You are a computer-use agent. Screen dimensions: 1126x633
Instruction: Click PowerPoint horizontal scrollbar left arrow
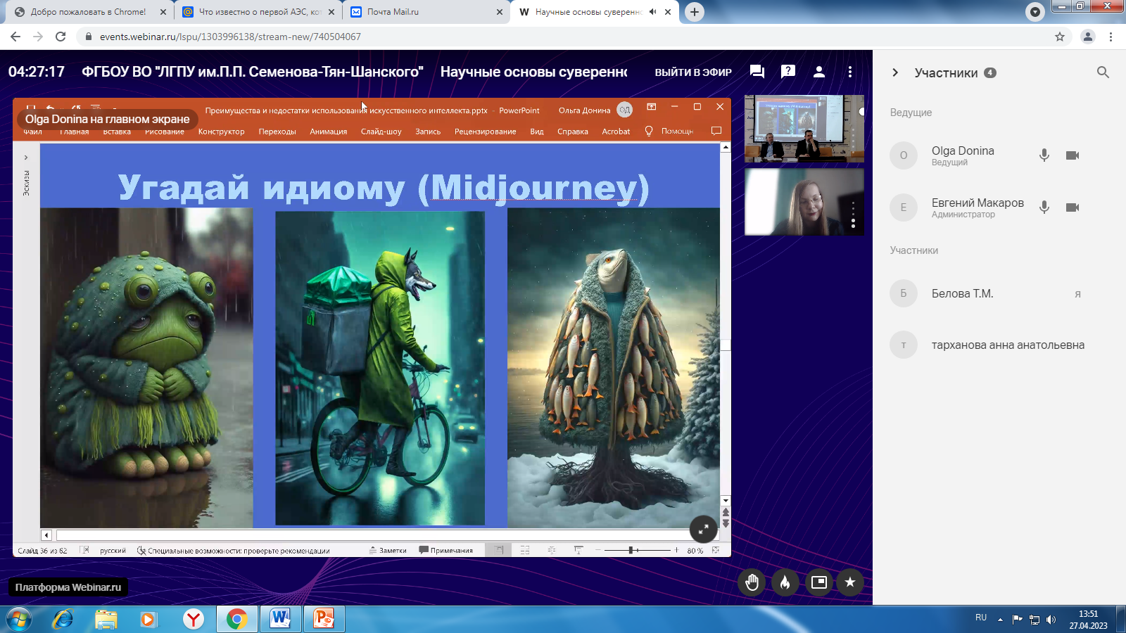(x=46, y=535)
